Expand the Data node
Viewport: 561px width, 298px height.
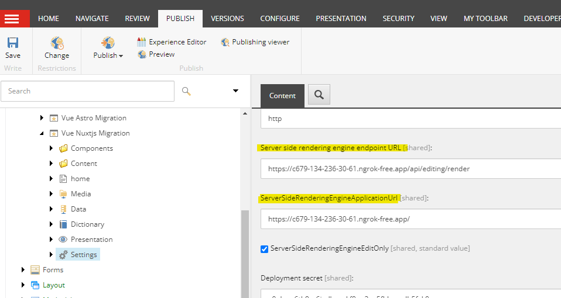tap(51, 209)
